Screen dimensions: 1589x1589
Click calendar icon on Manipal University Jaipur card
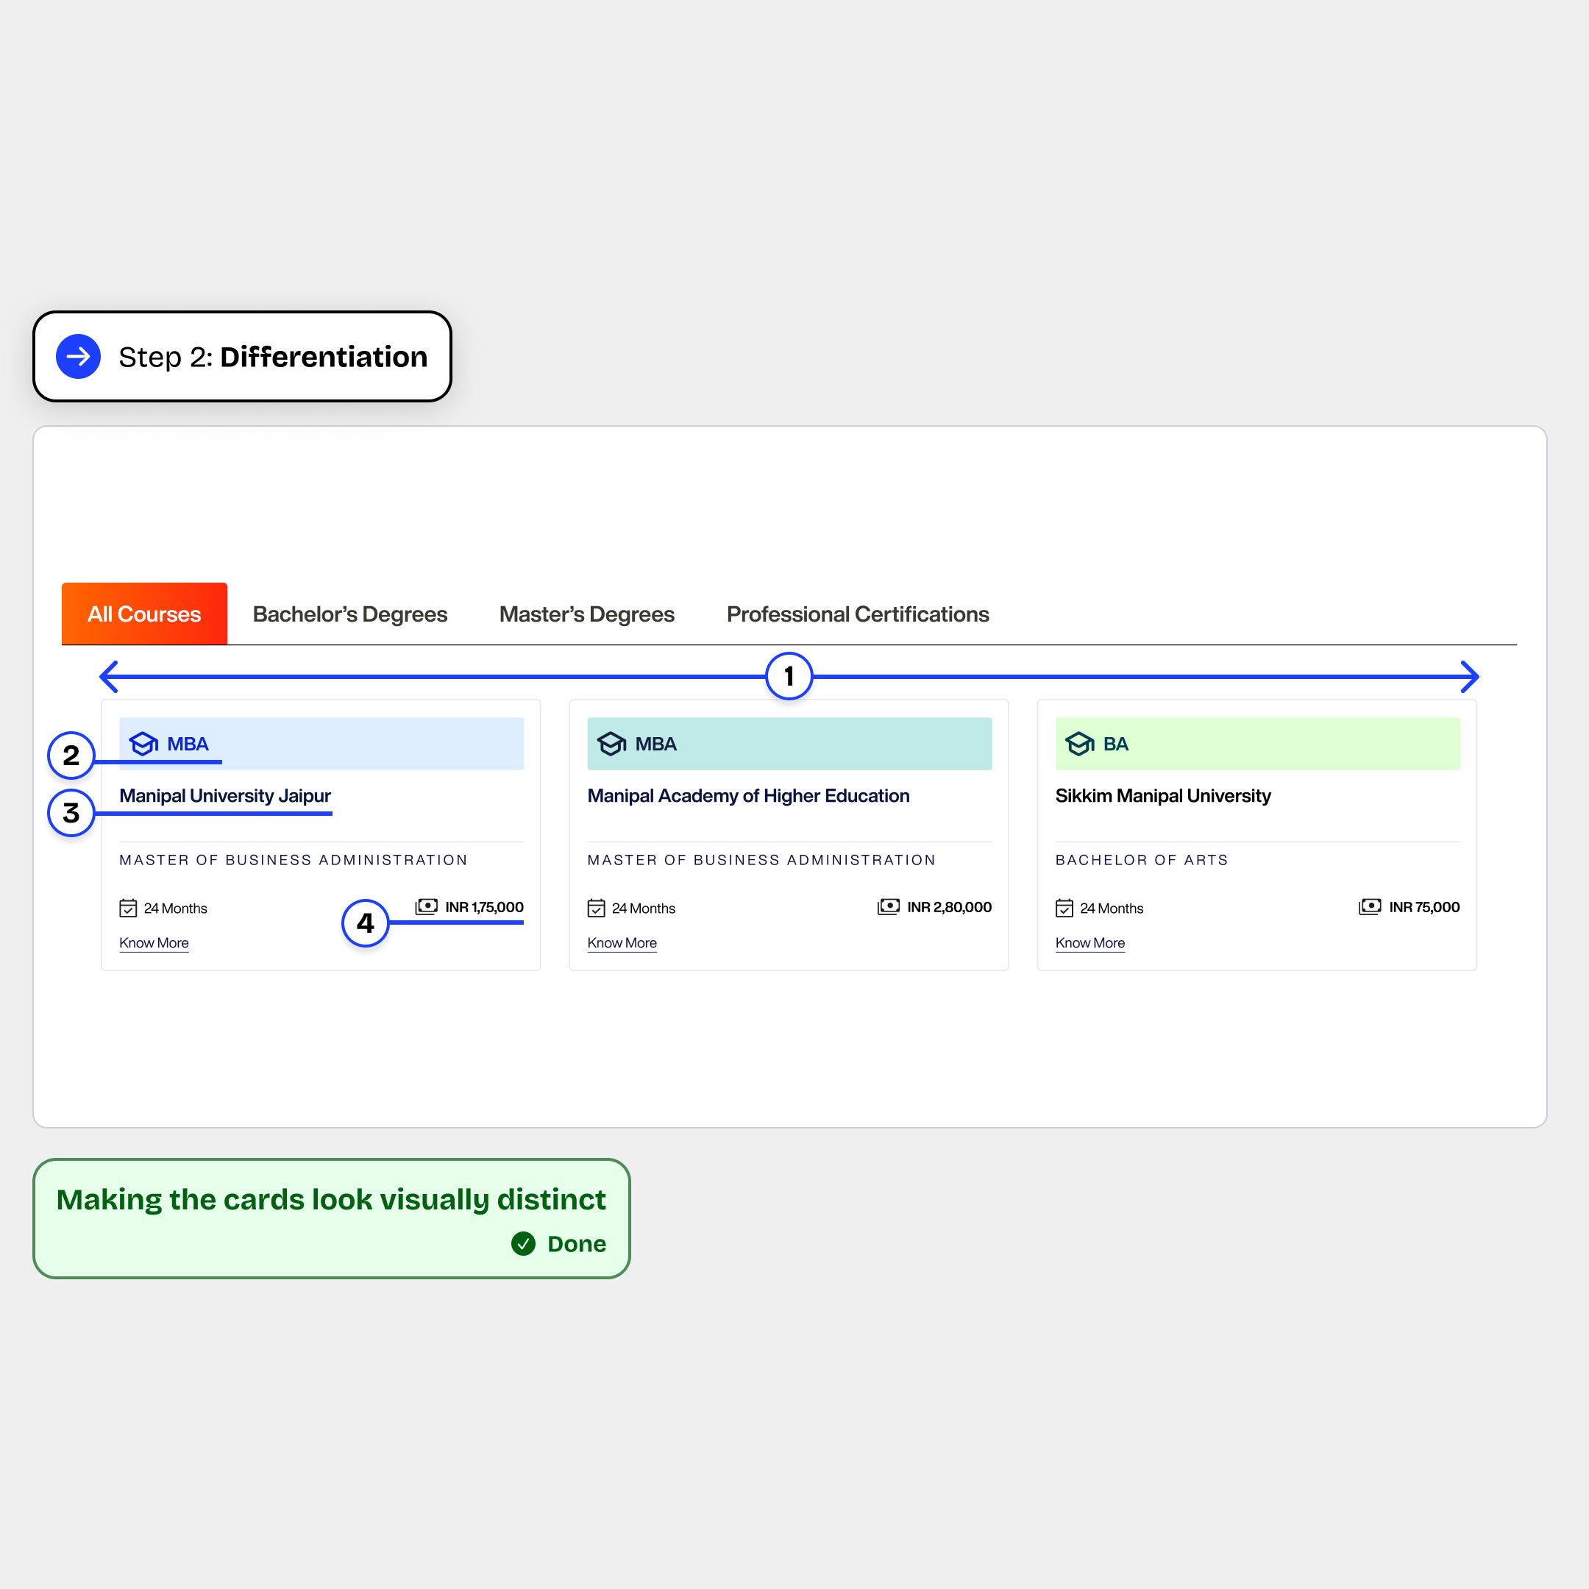click(128, 908)
